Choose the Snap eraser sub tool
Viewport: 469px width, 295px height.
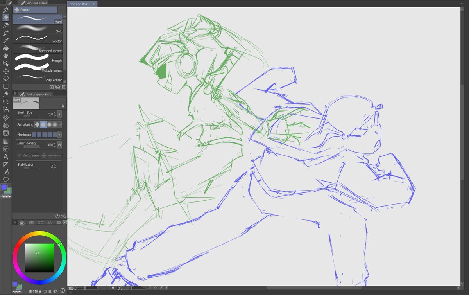[38, 77]
